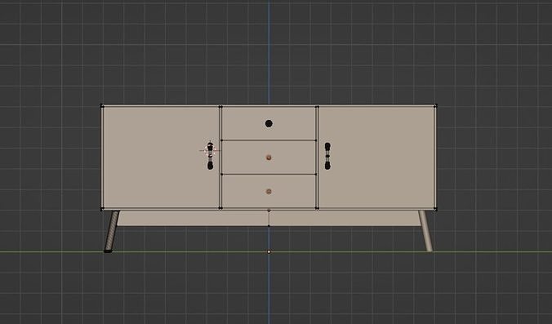This screenshot has height=324, width=552.
Task: Click the left door handle with 3D cursor
Action: tap(210, 156)
